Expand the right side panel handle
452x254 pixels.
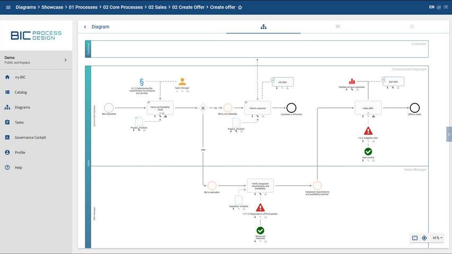click(x=449, y=134)
